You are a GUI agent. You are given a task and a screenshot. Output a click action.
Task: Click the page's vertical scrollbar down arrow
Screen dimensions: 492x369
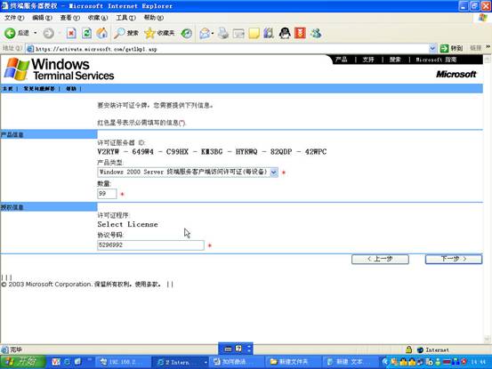click(487, 339)
